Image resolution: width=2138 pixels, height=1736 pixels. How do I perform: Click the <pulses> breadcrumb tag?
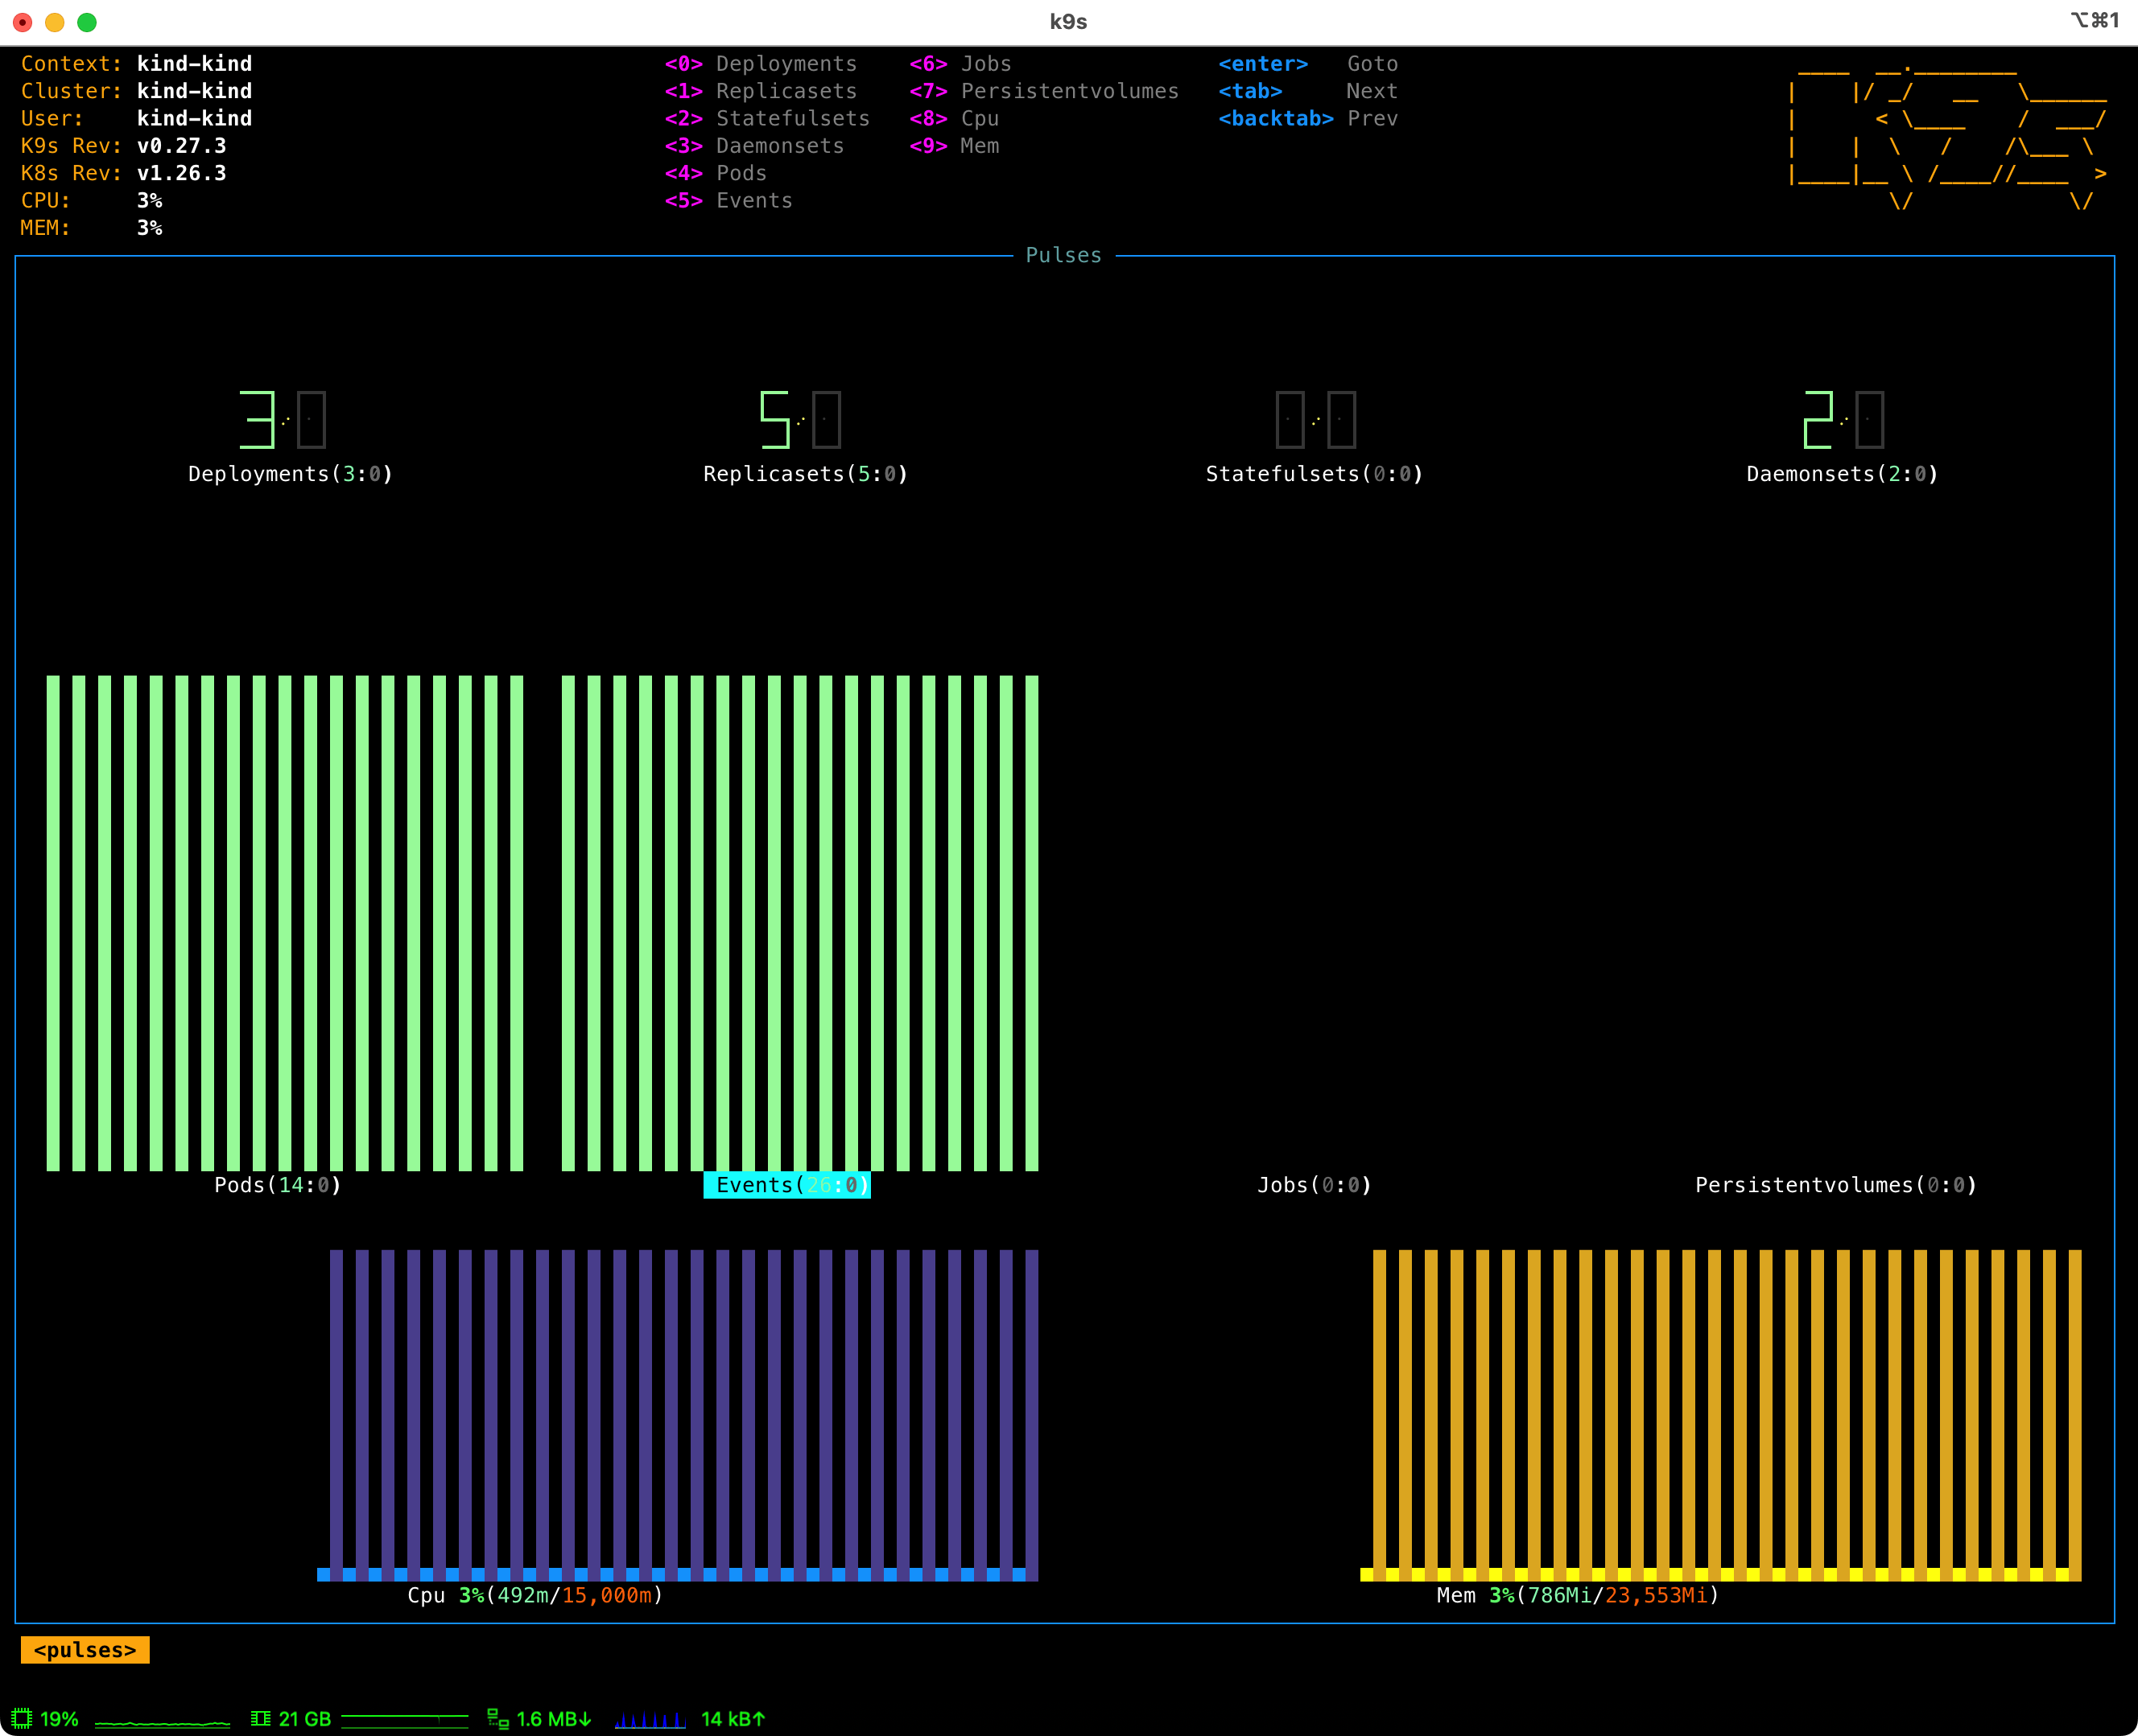(x=85, y=1650)
